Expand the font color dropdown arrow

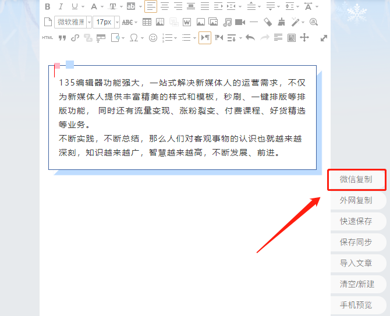point(102,6)
